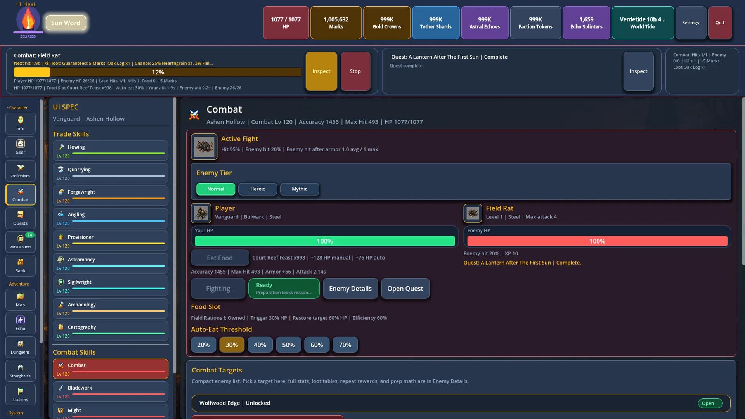This screenshot has width=745, height=419.
Task: Open the Quests sidebar page
Action: point(21,218)
